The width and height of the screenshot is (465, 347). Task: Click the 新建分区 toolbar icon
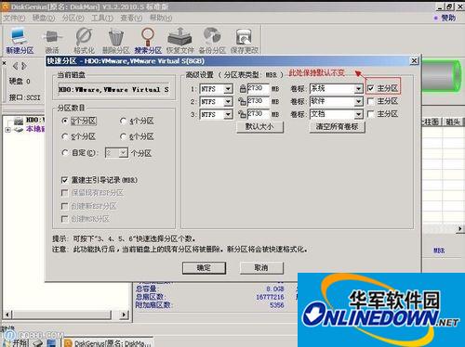tap(20, 40)
